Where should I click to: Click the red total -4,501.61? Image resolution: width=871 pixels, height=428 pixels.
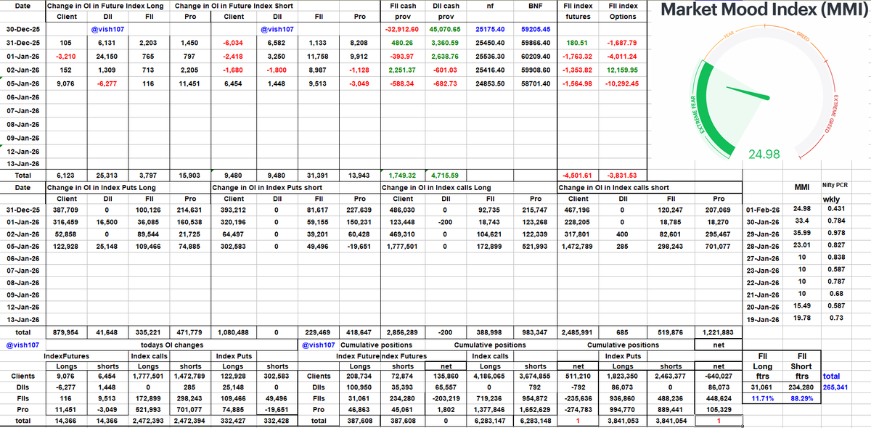[x=578, y=176]
